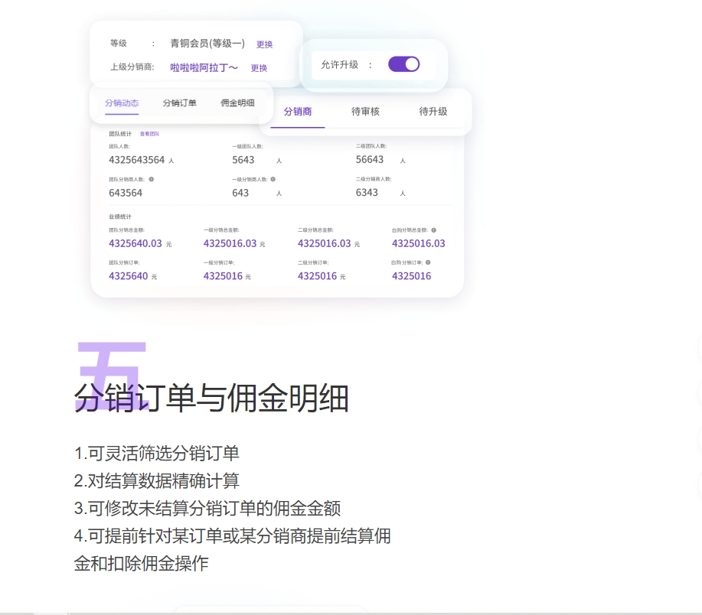
Task: Click info icon beside 自购分销订单
Action: [428, 262]
